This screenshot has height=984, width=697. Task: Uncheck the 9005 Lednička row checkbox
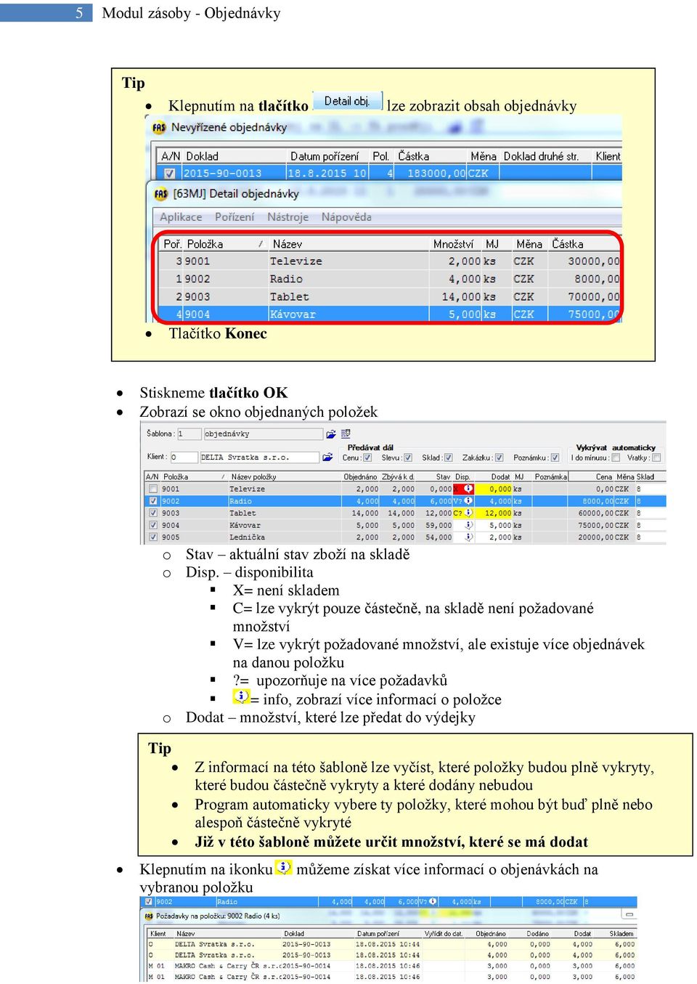tap(153, 537)
